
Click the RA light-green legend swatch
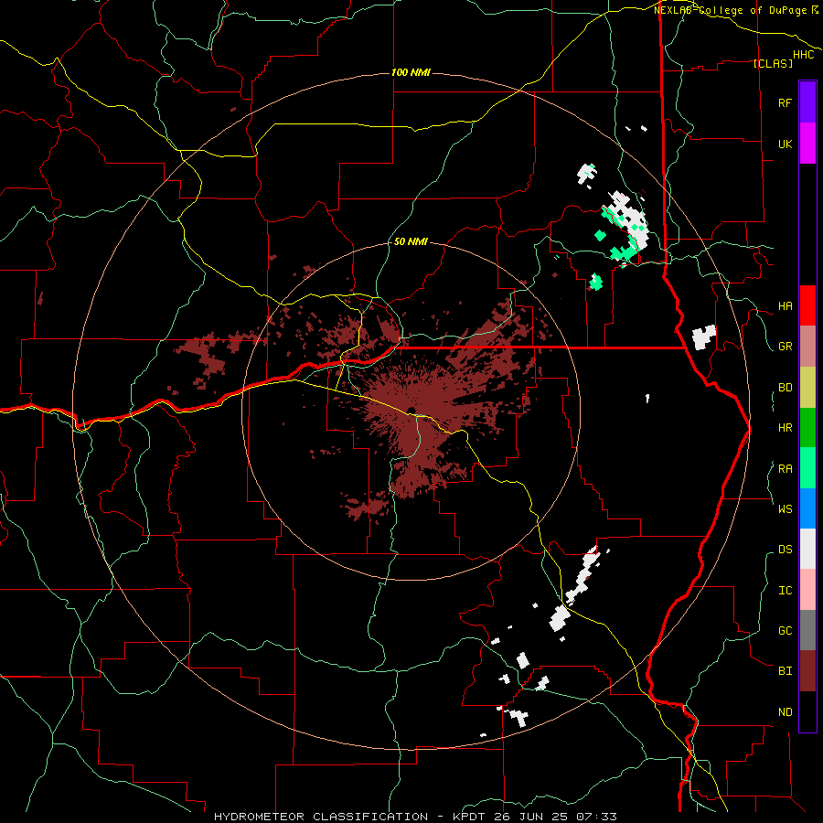pos(807,468)
